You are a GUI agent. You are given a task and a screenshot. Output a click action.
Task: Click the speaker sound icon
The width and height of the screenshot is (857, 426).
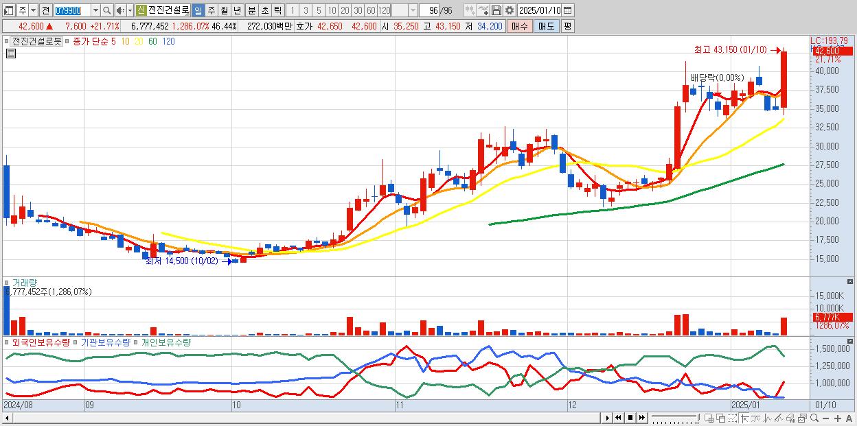(x=119, y=10)
